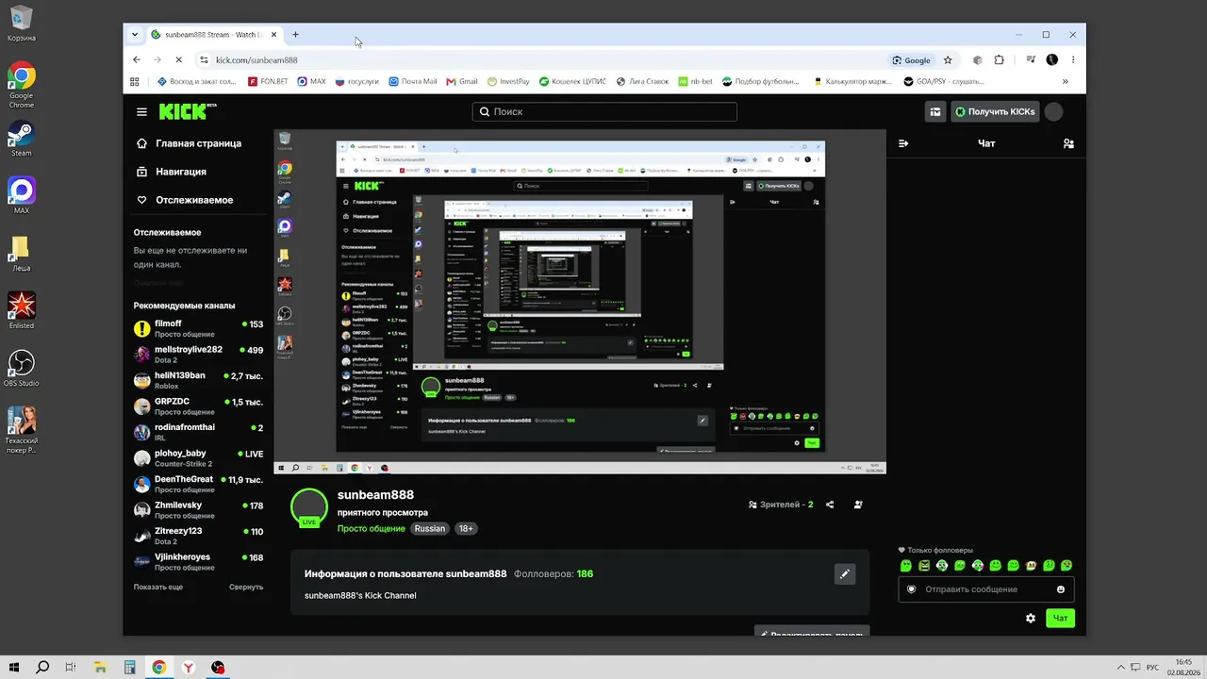This screenshot has width=1207, height=679.
Task: Click the chat identity shield icon
Action: 912,589
